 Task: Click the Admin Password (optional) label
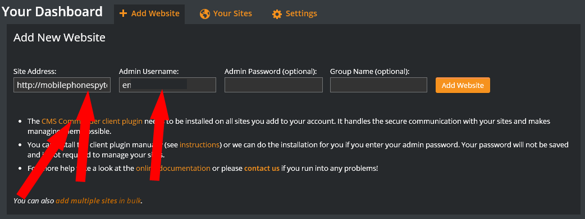pos(271,71)
